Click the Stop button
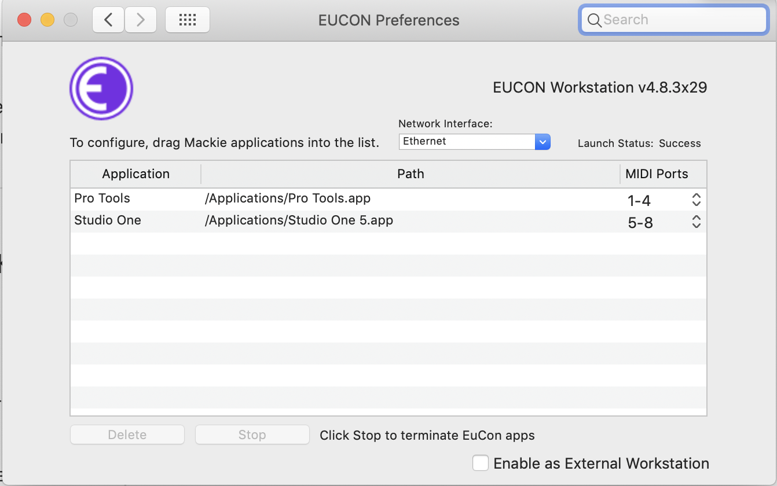777x486 pixels. tap(252, 435)
